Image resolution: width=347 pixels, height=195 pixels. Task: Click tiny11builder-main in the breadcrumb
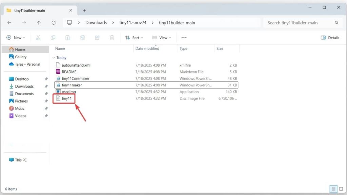point(177,23)
